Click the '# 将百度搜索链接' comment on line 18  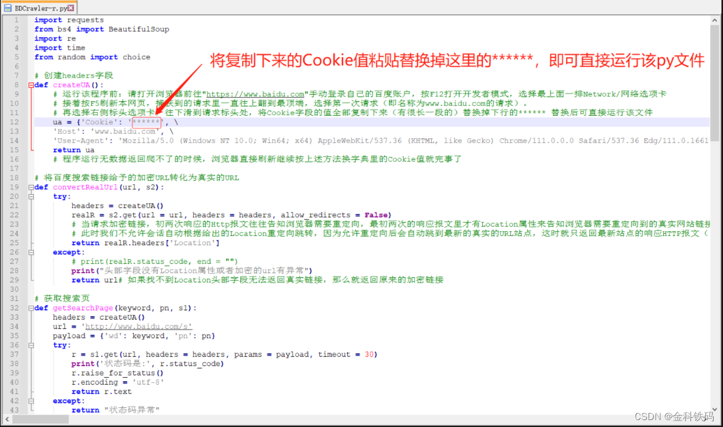(137, 178)
